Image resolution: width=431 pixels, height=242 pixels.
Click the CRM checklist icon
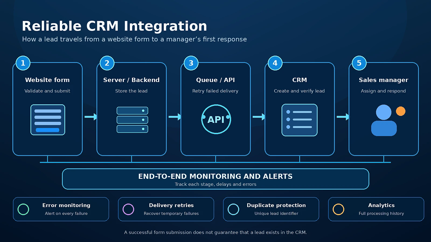[300, 120]
